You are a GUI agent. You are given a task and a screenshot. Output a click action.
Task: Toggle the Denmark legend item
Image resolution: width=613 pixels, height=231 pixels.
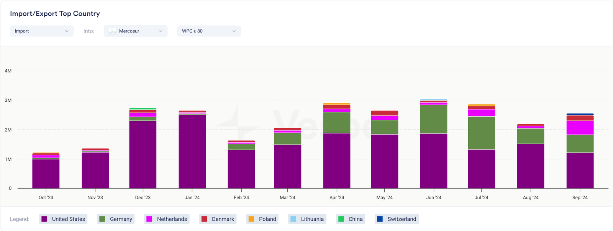click(x=218, y=219)
